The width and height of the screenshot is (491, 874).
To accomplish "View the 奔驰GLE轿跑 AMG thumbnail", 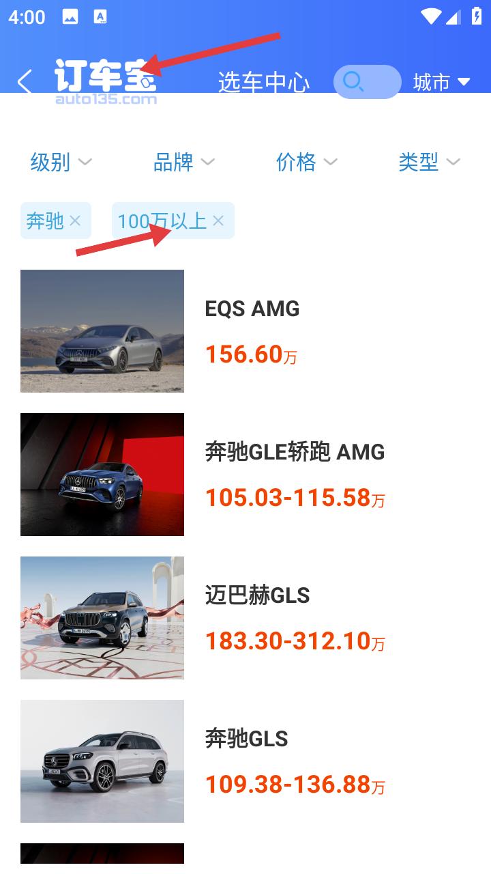I will click(102, 475).
